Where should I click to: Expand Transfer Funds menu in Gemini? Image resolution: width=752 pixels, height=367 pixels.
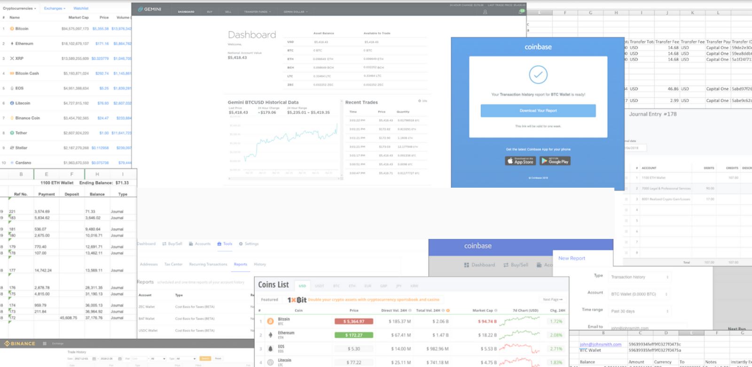pos(257,12)
